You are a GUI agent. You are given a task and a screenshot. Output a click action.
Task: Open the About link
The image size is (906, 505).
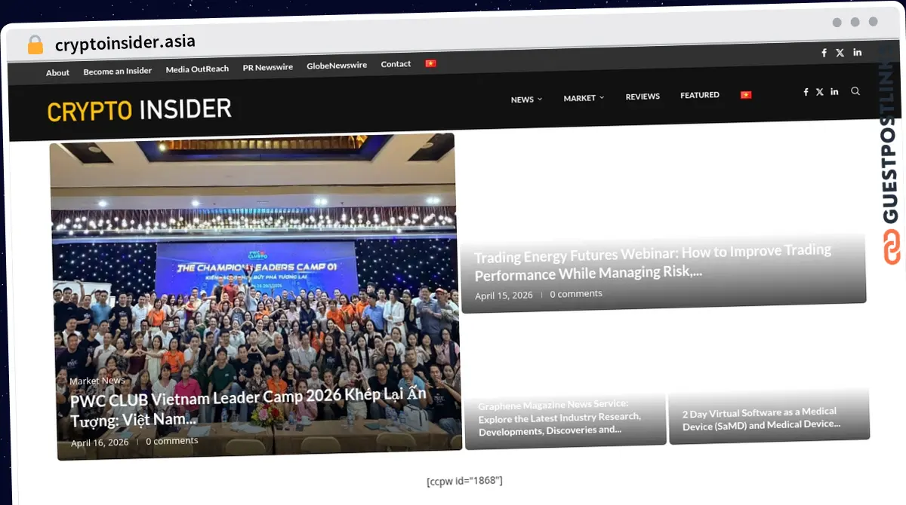(x=57, y=72)
